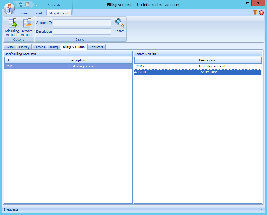Open the Requests tab
The width and height of the screenshot is (267, 215).
[x=96, y=47]
